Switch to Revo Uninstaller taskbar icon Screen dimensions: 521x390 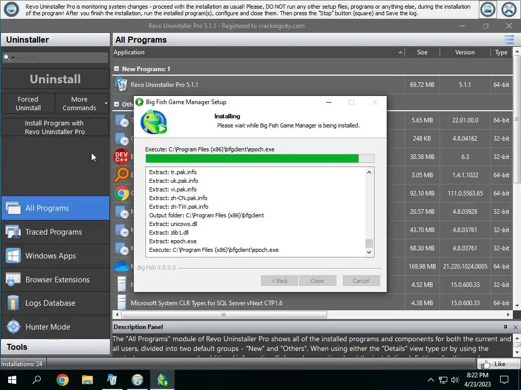112,380
